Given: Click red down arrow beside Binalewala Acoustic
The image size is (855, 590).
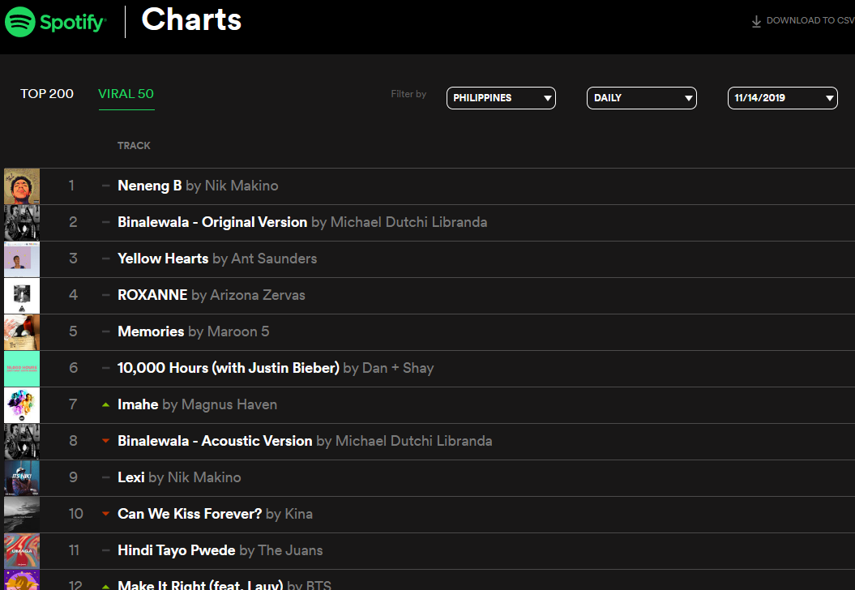Looking at the screenshot, I should click(106, 441).
